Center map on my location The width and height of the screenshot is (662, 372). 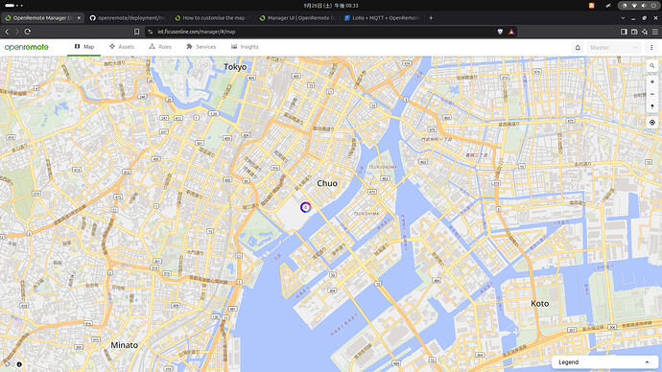point(651,123)
